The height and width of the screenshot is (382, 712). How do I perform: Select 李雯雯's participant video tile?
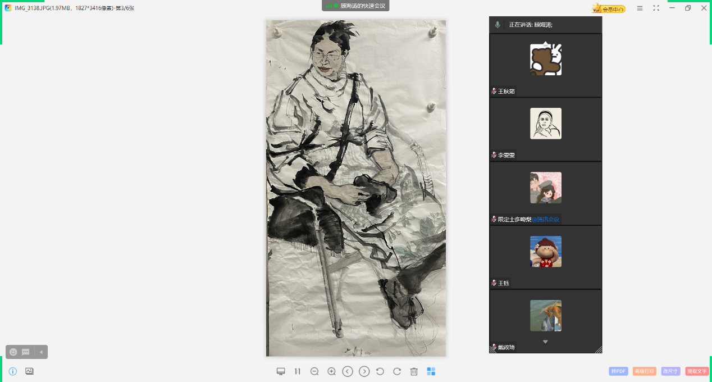545,129
